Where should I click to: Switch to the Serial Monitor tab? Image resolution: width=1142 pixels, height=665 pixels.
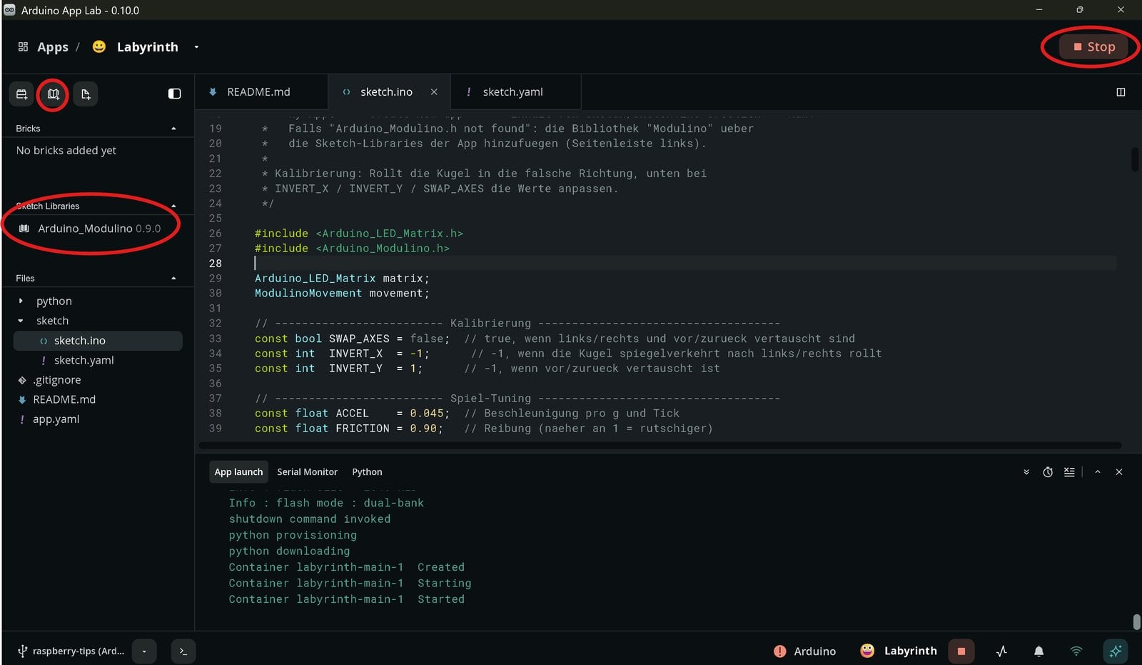coord(307,472)
